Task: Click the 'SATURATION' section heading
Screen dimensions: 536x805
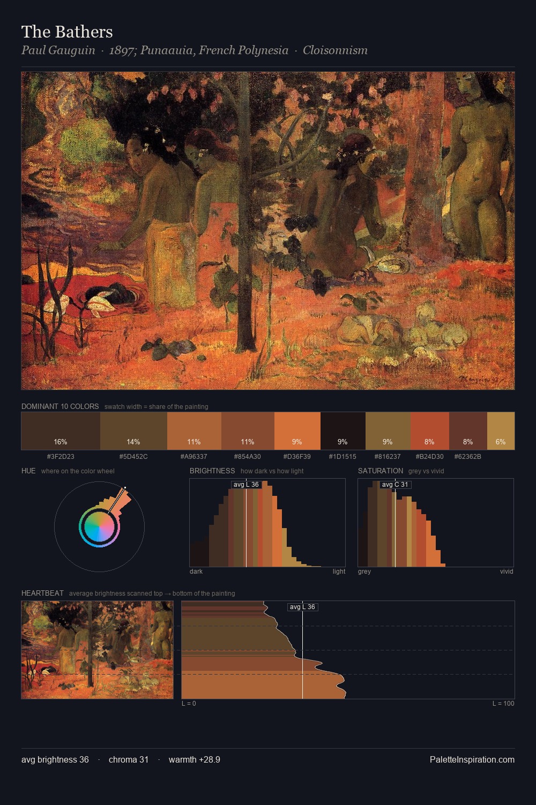Action: (x=381, y=471)
